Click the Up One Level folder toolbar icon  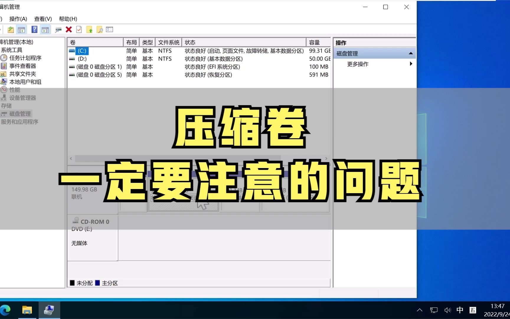pos(11,30)
